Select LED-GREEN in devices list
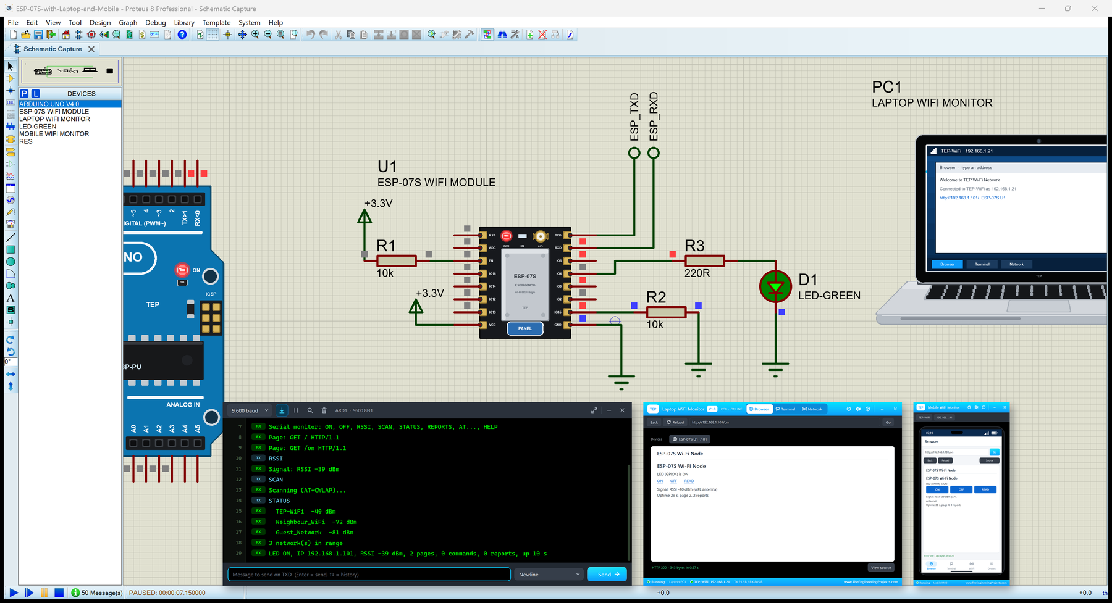Viewport: 1112px width, 603px height. point(70,127)
